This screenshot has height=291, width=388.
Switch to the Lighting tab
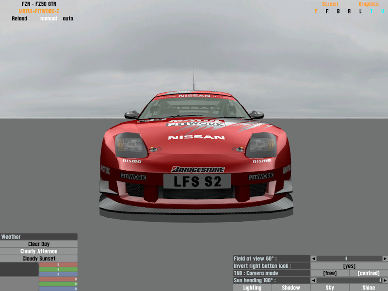(x=252, y=288)
